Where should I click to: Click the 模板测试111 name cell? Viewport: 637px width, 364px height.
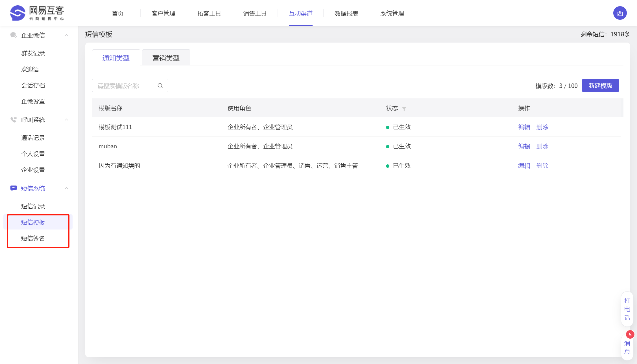[115, 127]
